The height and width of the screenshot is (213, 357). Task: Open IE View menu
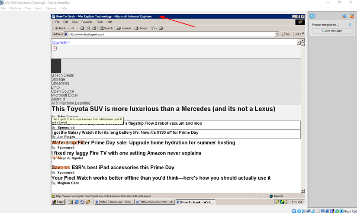pos(75,22)
